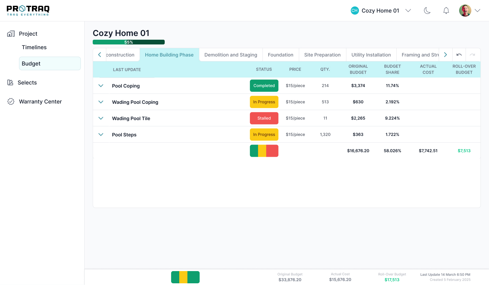Expand the Pool Steps row
489x285 pixels.
click(x=101, y=135)
